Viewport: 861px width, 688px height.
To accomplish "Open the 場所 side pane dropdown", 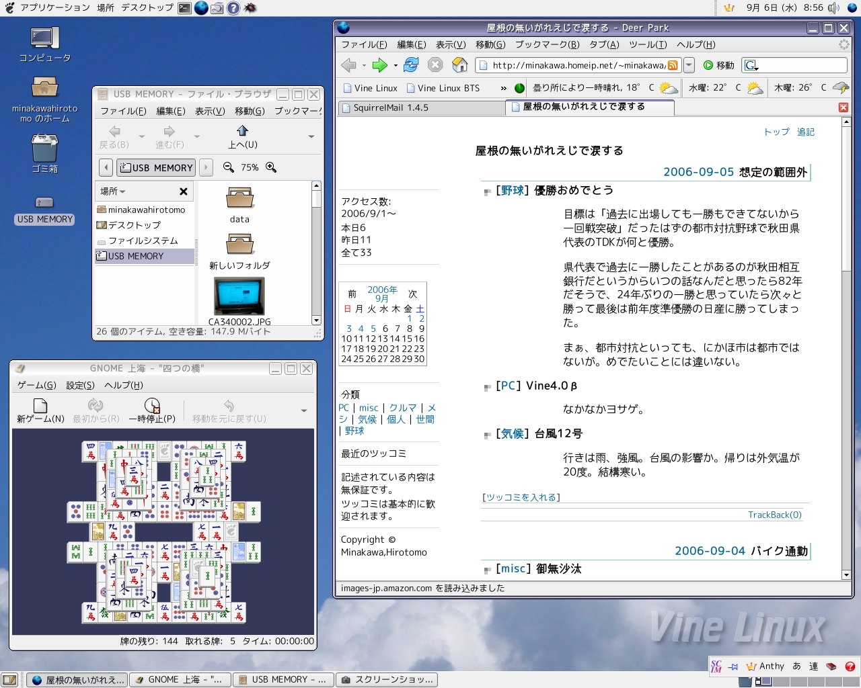I will tap(113, 191).
